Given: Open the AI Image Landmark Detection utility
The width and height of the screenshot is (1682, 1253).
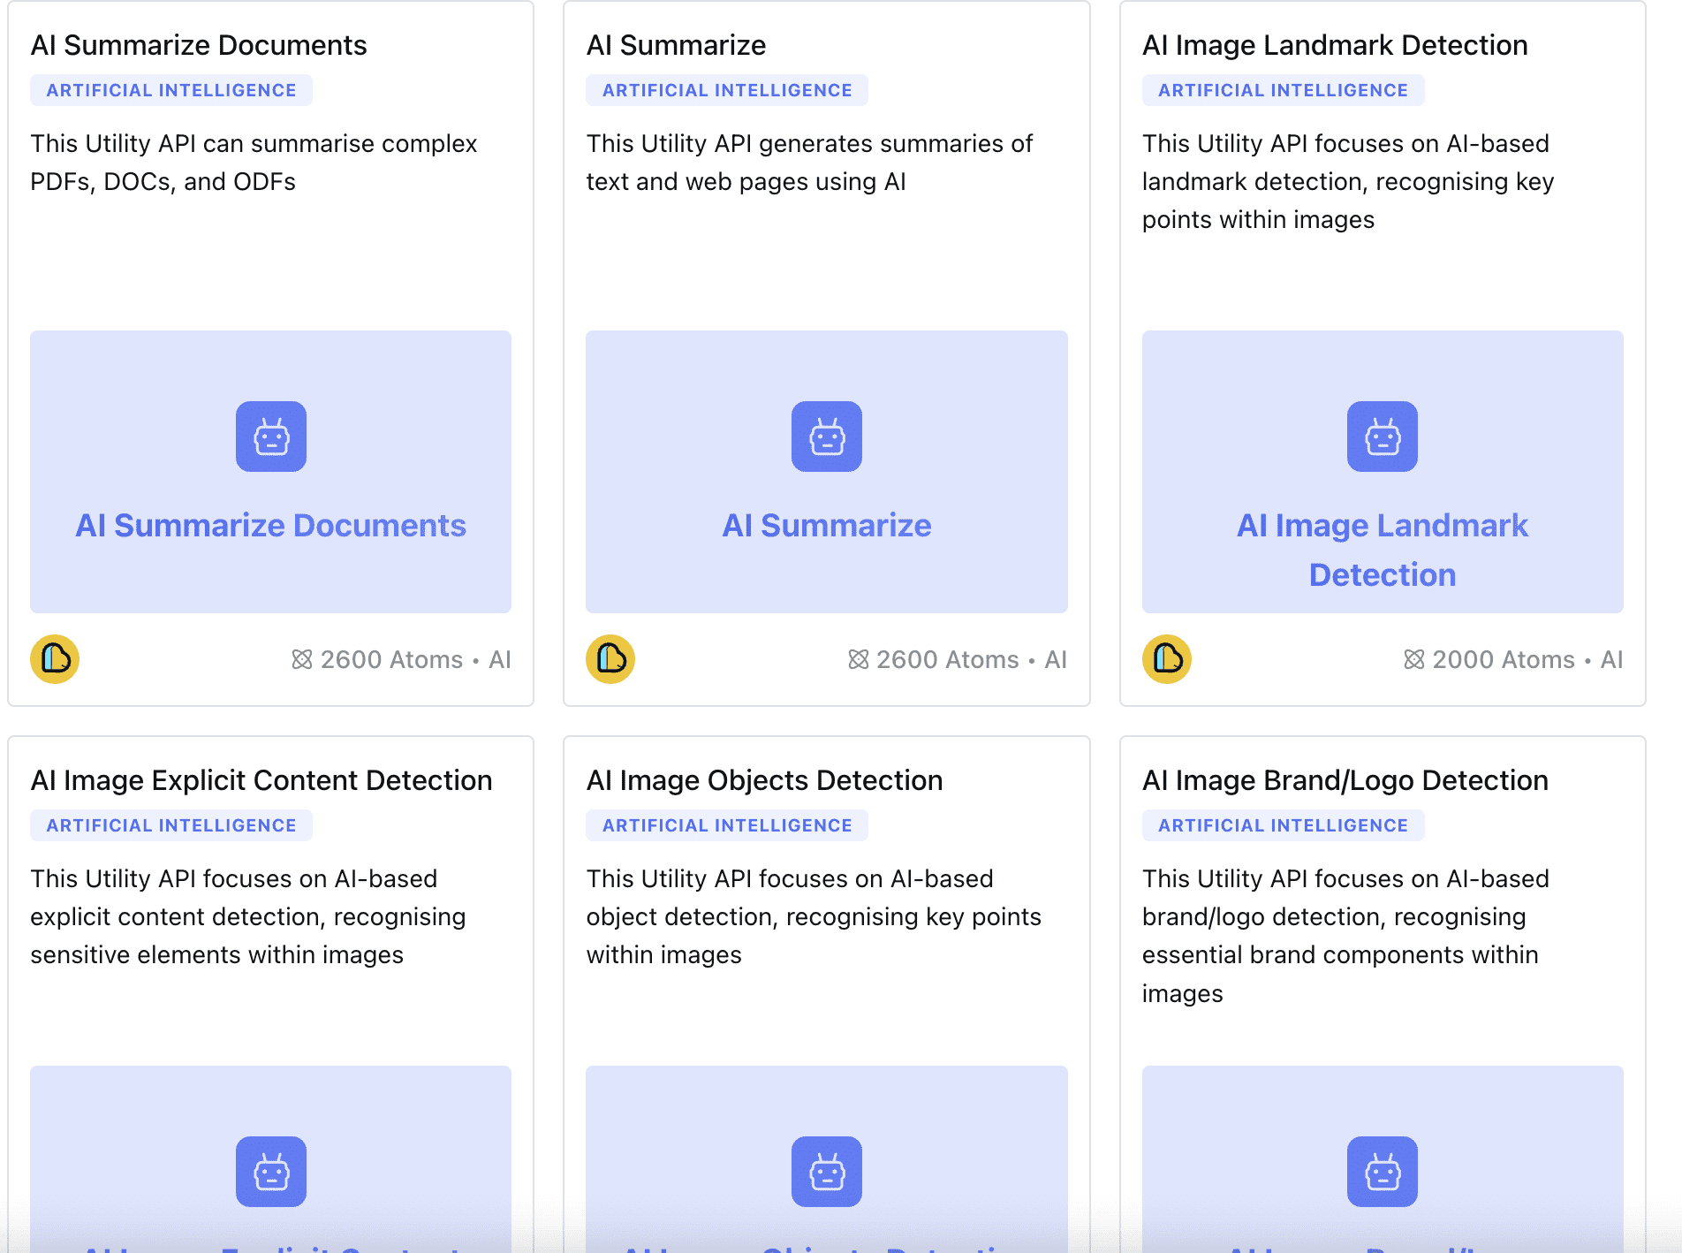Looking at the screenshot, I should tap(1382, 549).
